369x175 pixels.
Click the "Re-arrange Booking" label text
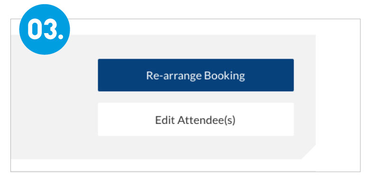click(x=195, y=76)
